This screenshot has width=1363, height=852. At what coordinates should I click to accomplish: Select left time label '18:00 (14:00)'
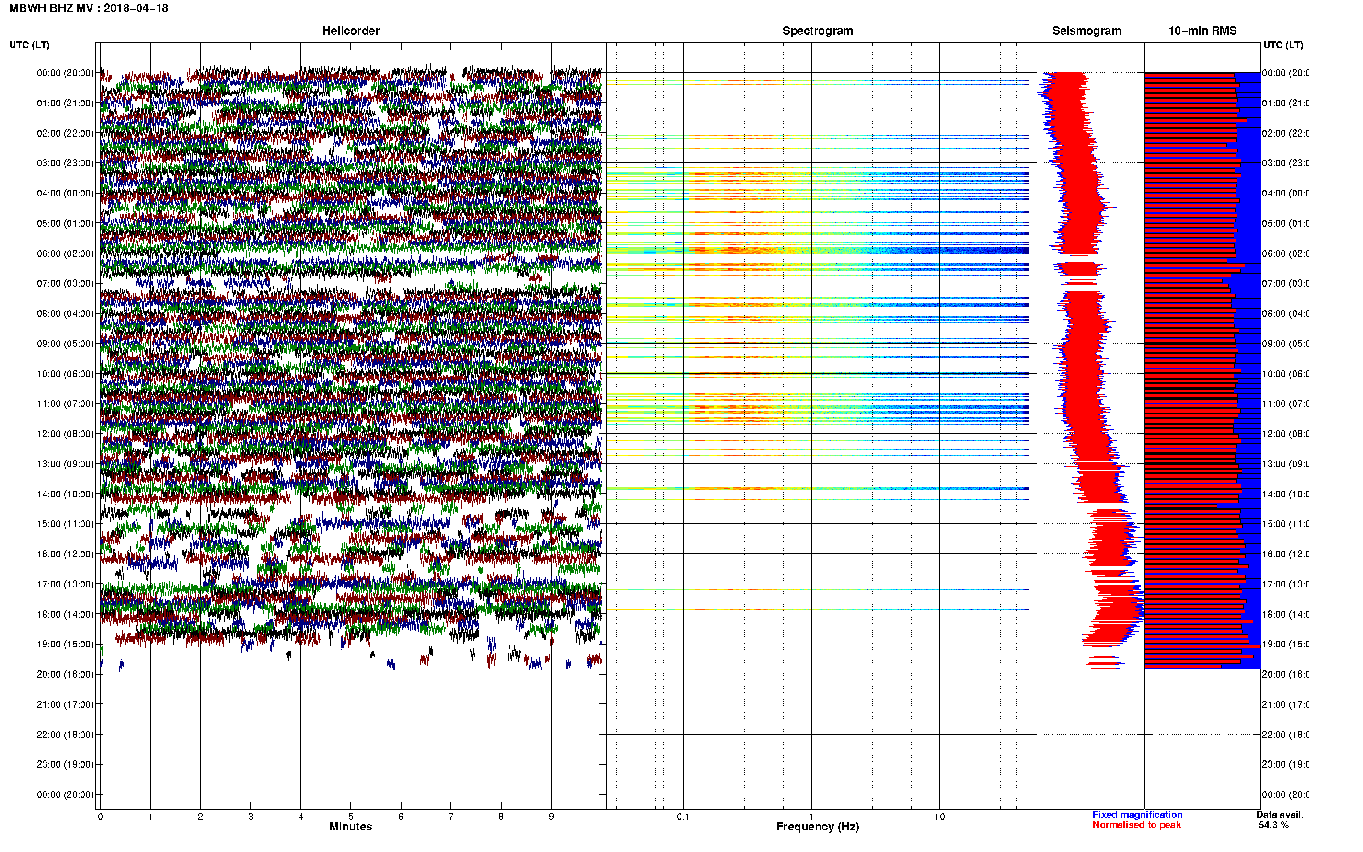(x=65, y=615)
